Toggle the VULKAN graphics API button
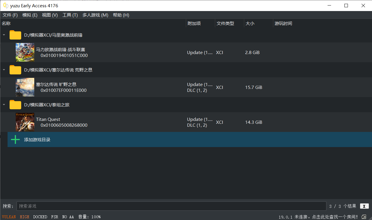This screenshot has width=372, height=220. [x=9, y=217]
